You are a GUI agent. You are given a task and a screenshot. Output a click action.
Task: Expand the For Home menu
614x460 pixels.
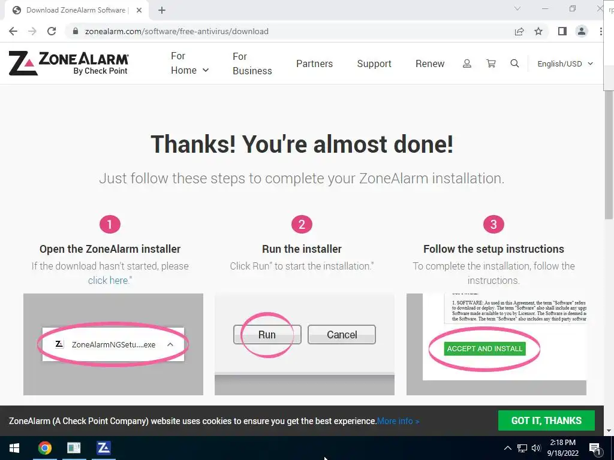coord(190,63)
